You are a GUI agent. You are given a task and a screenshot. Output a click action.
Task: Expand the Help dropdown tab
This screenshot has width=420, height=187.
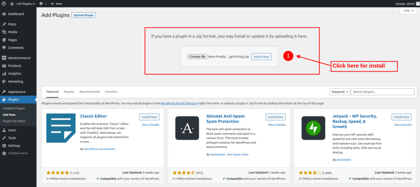click(409, 11)
